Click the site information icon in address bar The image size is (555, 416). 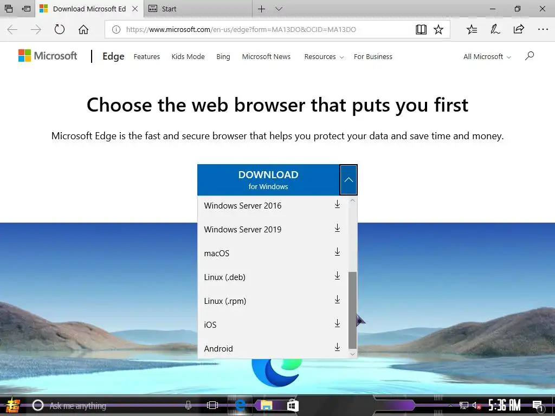tap(116, 30)
